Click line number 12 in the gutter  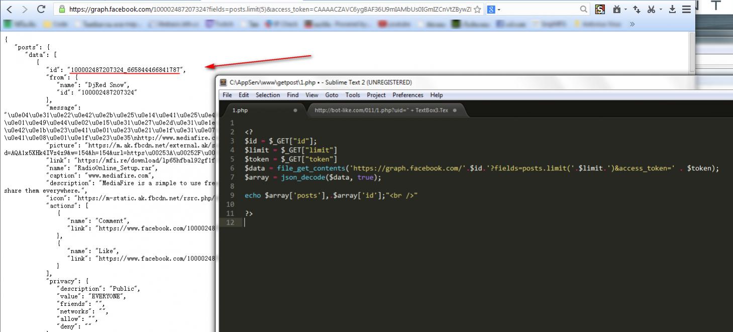click(231, 223)
